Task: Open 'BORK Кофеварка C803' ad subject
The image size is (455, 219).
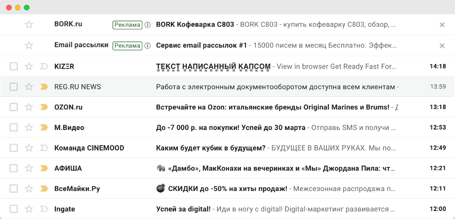Action: coord(195,24)
